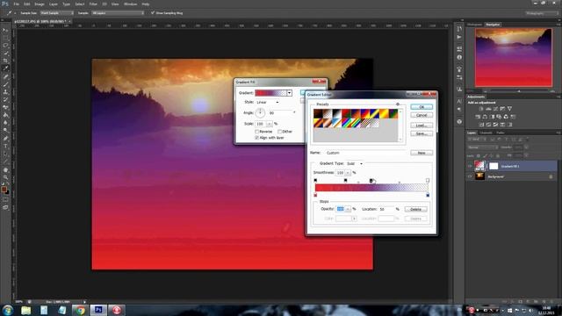
Task: Enable the Dither checkbox
Action: pyautogui.click(x=279, y=132)
